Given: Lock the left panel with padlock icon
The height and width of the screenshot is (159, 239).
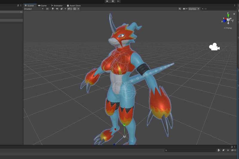Looking at the screenshot, I should coord(18,5).
